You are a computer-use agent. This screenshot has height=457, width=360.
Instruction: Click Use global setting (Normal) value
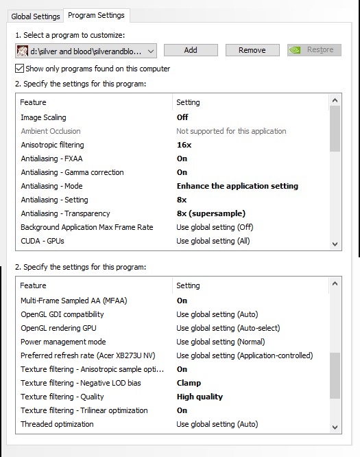point(221,342)
